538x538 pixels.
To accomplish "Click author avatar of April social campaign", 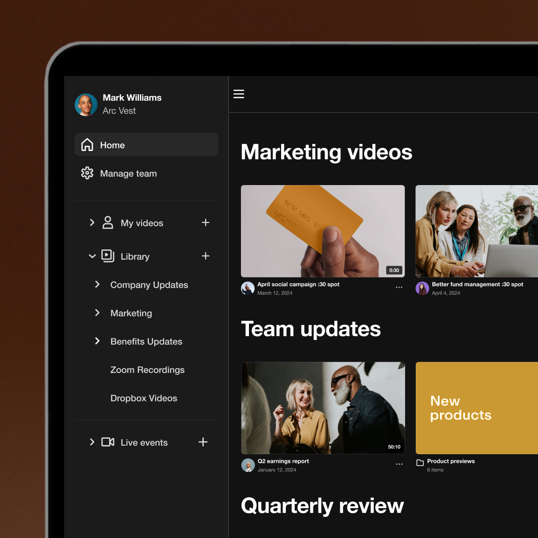I will [248, 288].
